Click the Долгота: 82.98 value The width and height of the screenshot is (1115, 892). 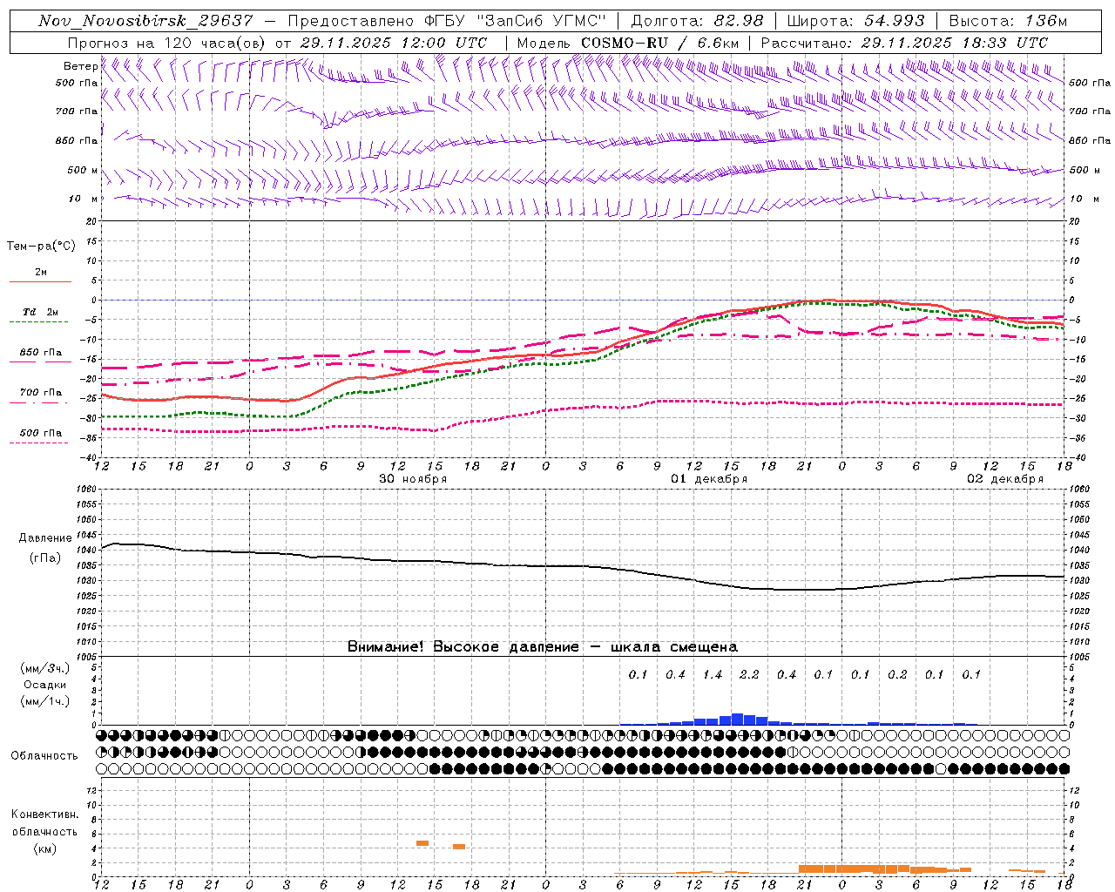pyautogui.click(x=697, y=21)
